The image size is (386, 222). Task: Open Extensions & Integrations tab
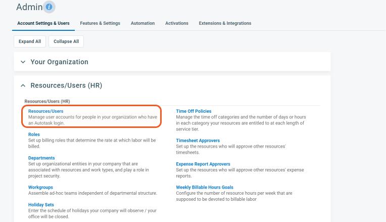coord(225,23)
